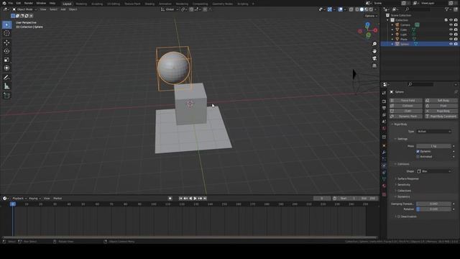Image resolution: width=460 pixels, height=259 pixels.
Task: Open the Render properties tab
Action: pyautogui.click(x=384, y=101)
